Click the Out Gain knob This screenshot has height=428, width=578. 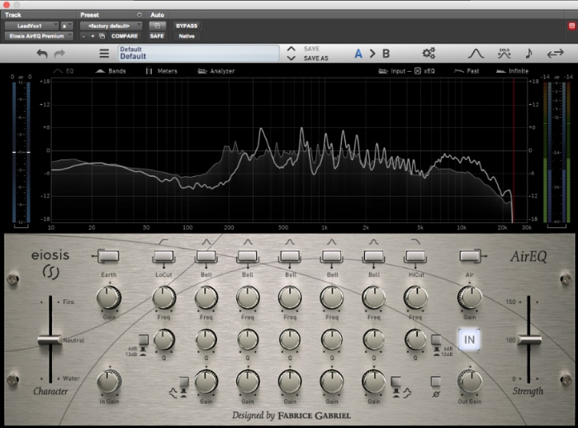pyautogui.click(x=470, y=382)
